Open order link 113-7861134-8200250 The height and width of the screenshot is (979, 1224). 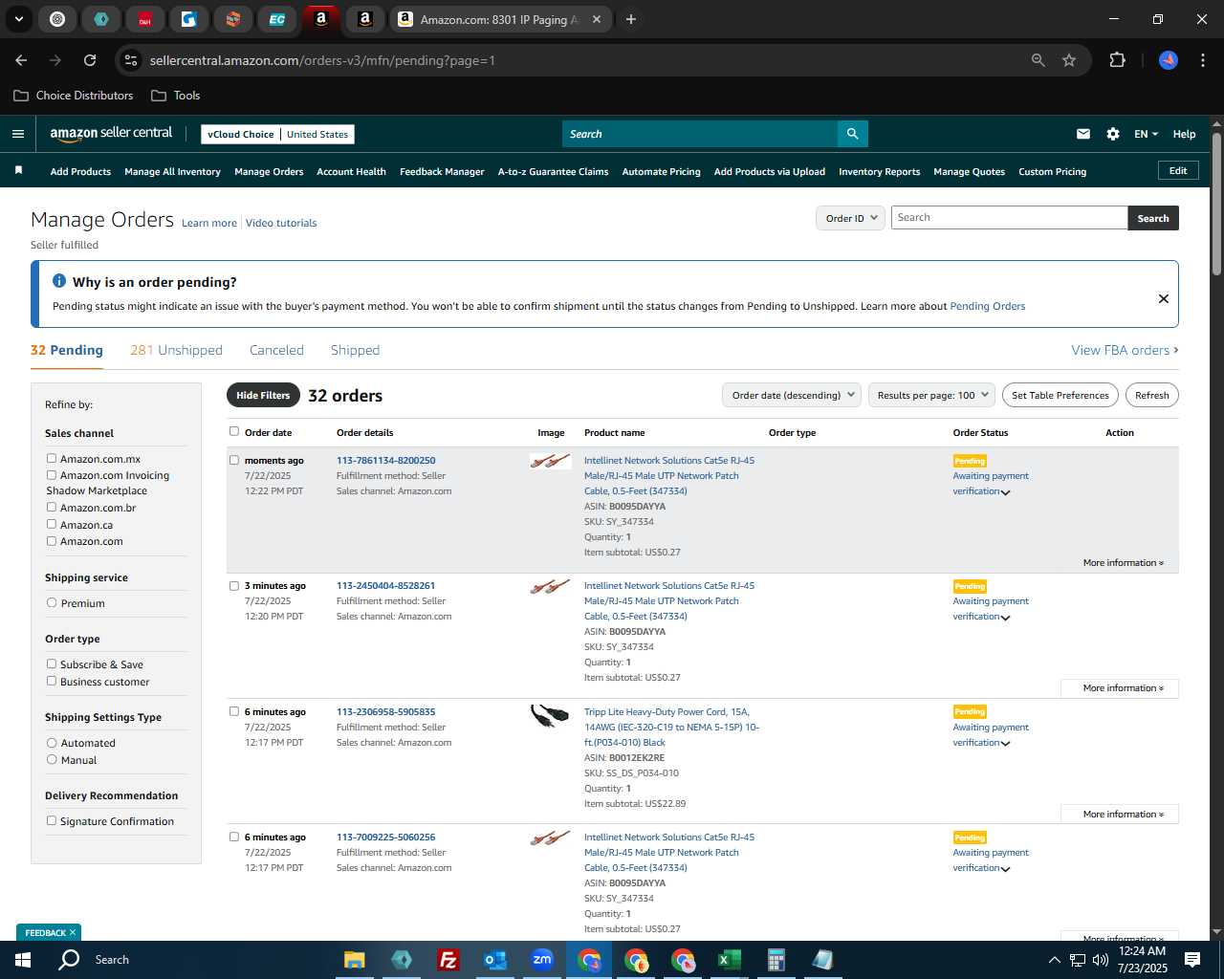tap(385, 461)
